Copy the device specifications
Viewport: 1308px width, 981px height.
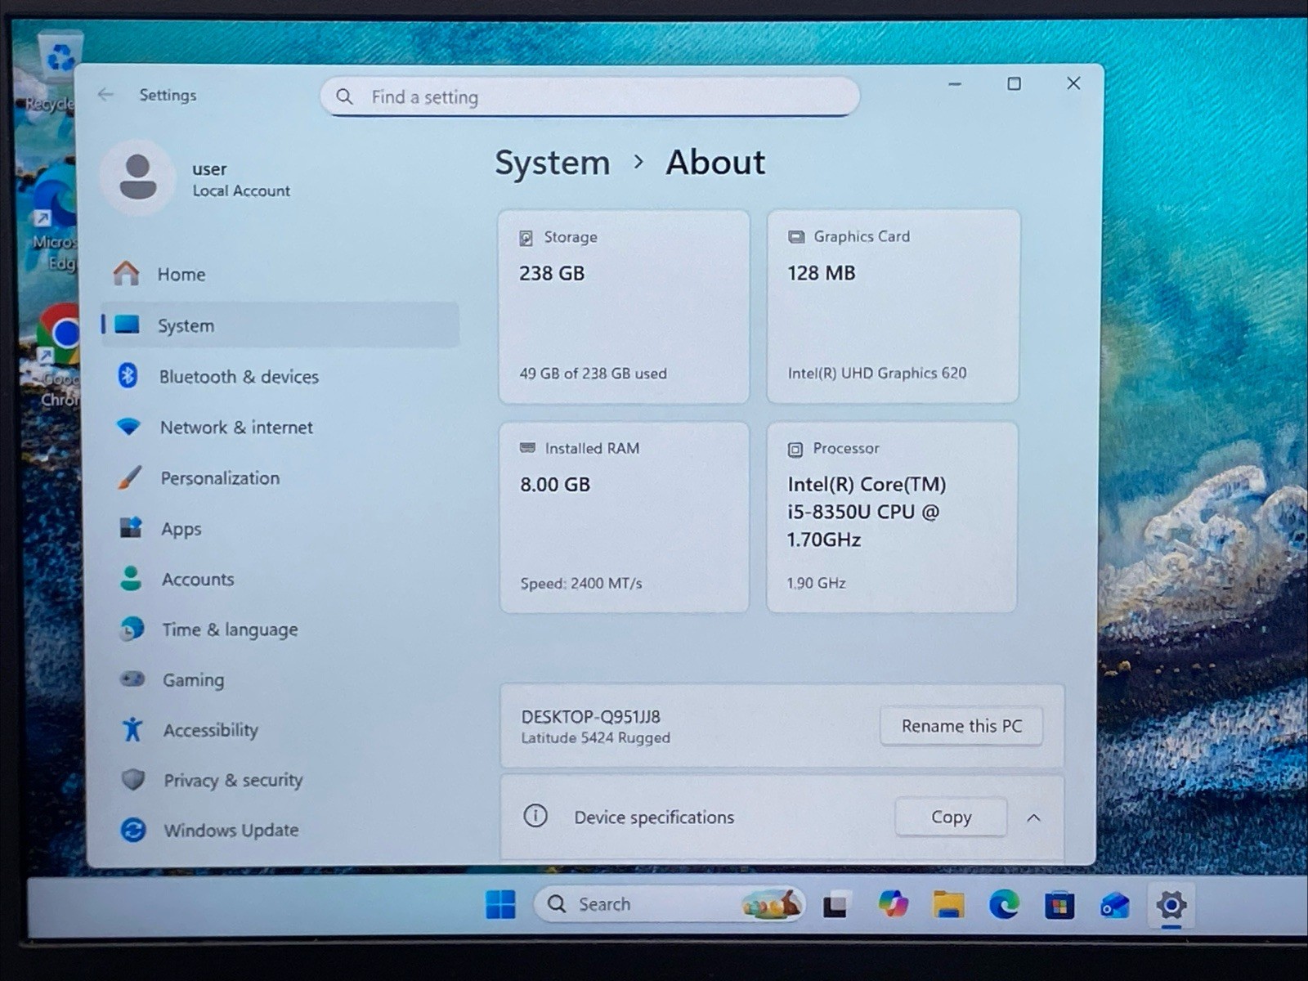tap(951, 817)
